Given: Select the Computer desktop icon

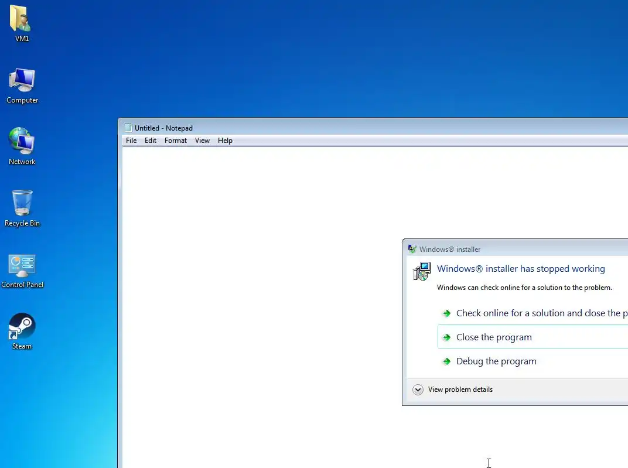Looking at the screenshot, I should pyautogui.click(x=22, y=86).
